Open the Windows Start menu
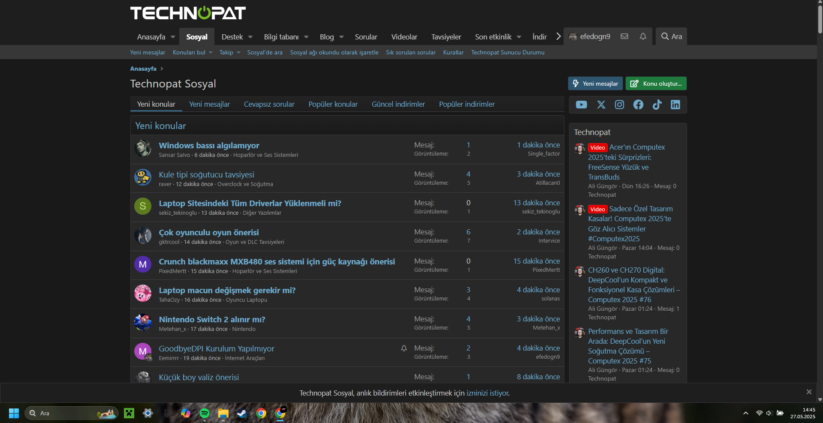823x423 pixels. [x=14, y=413]
